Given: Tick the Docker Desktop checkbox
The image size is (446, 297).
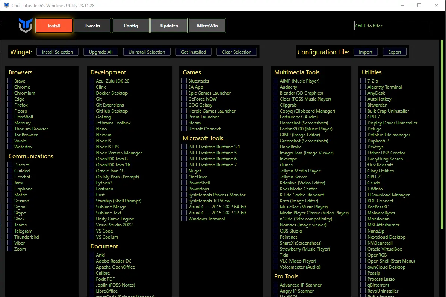Looking at the screenshot, I should 92,93.
